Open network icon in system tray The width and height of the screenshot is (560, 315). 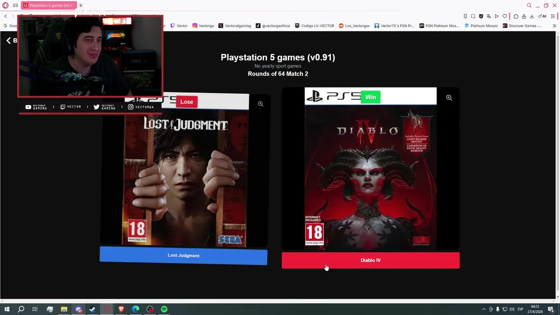[x=504, y=309]
